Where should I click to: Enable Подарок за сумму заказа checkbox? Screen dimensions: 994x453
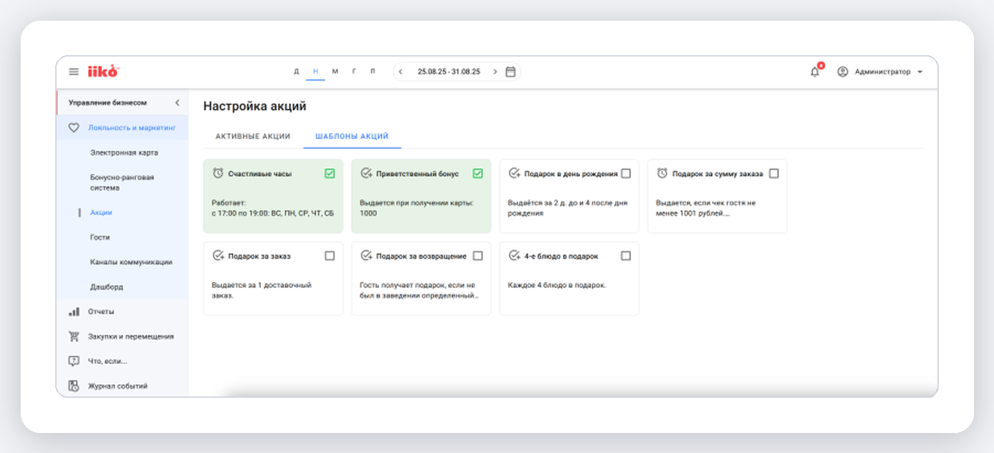click(774, 174)
